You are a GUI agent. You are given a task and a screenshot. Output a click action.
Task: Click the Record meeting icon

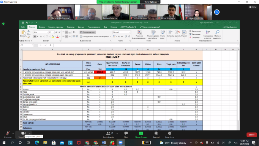pos(156,135)
